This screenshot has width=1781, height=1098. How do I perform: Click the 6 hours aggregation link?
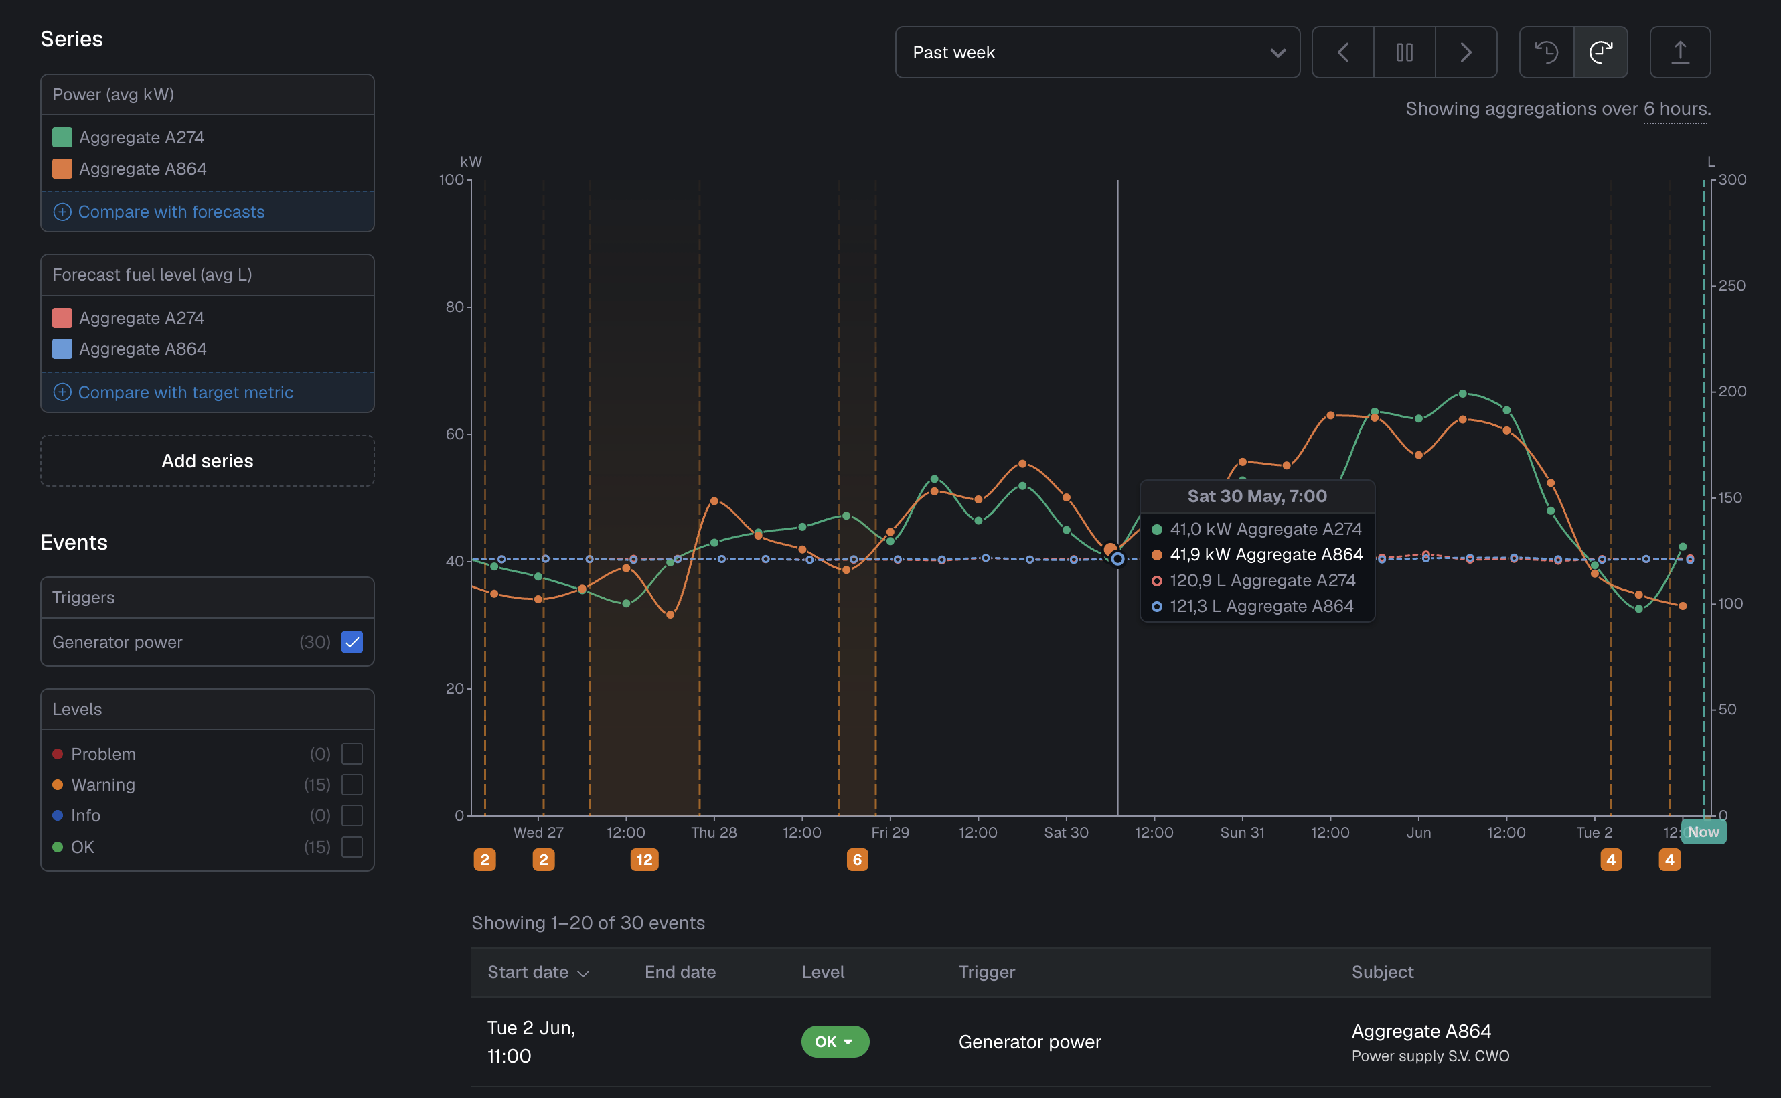pos(1676,109)
